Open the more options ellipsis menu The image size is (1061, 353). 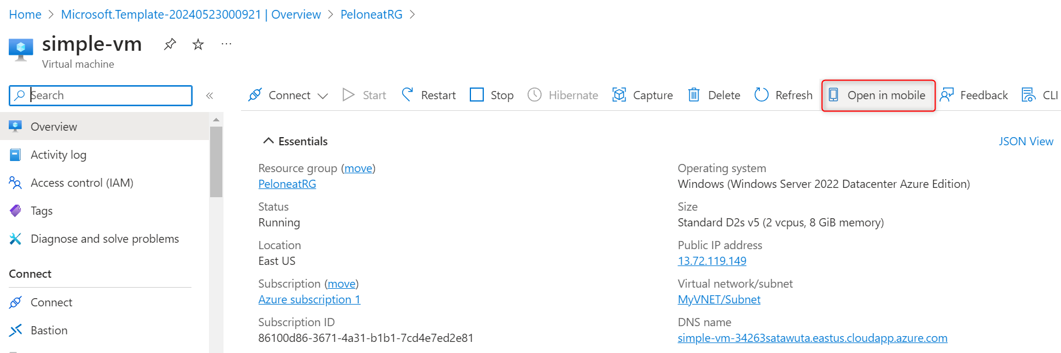(x=226, y=44)
